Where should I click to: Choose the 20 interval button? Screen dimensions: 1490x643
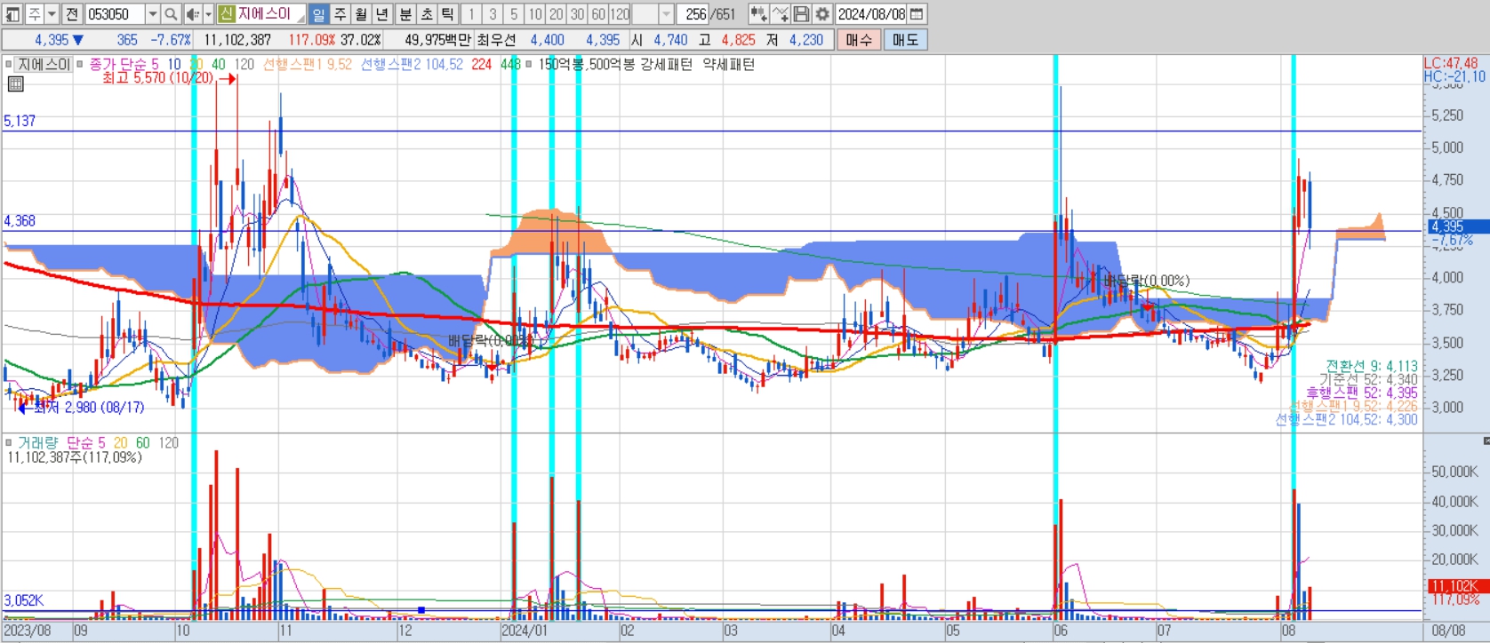556,14
